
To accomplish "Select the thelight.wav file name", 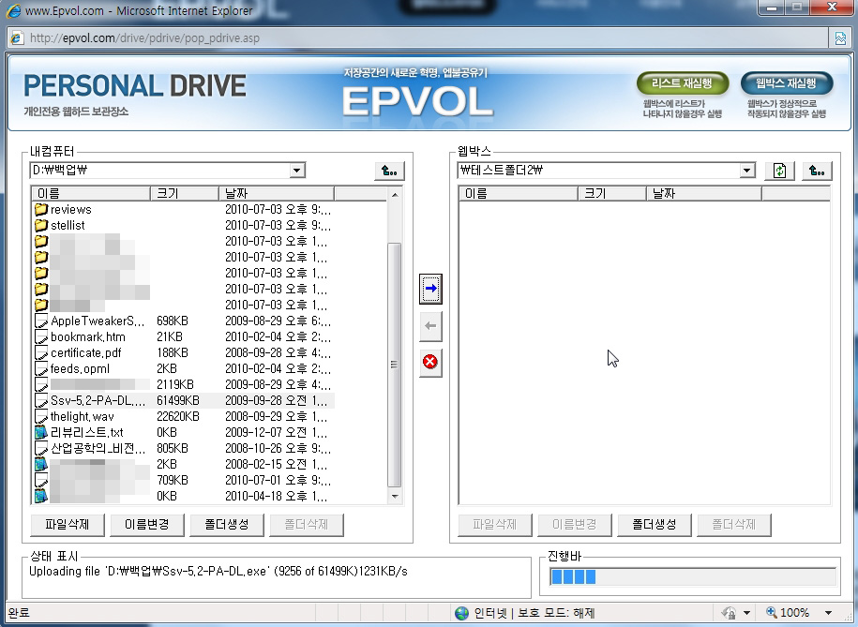I will tap(83, 417).
